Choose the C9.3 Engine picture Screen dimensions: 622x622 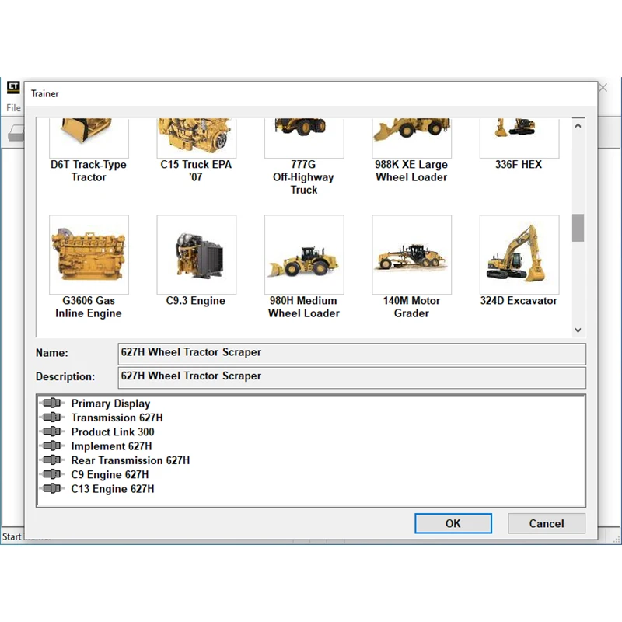pos(197,254)
